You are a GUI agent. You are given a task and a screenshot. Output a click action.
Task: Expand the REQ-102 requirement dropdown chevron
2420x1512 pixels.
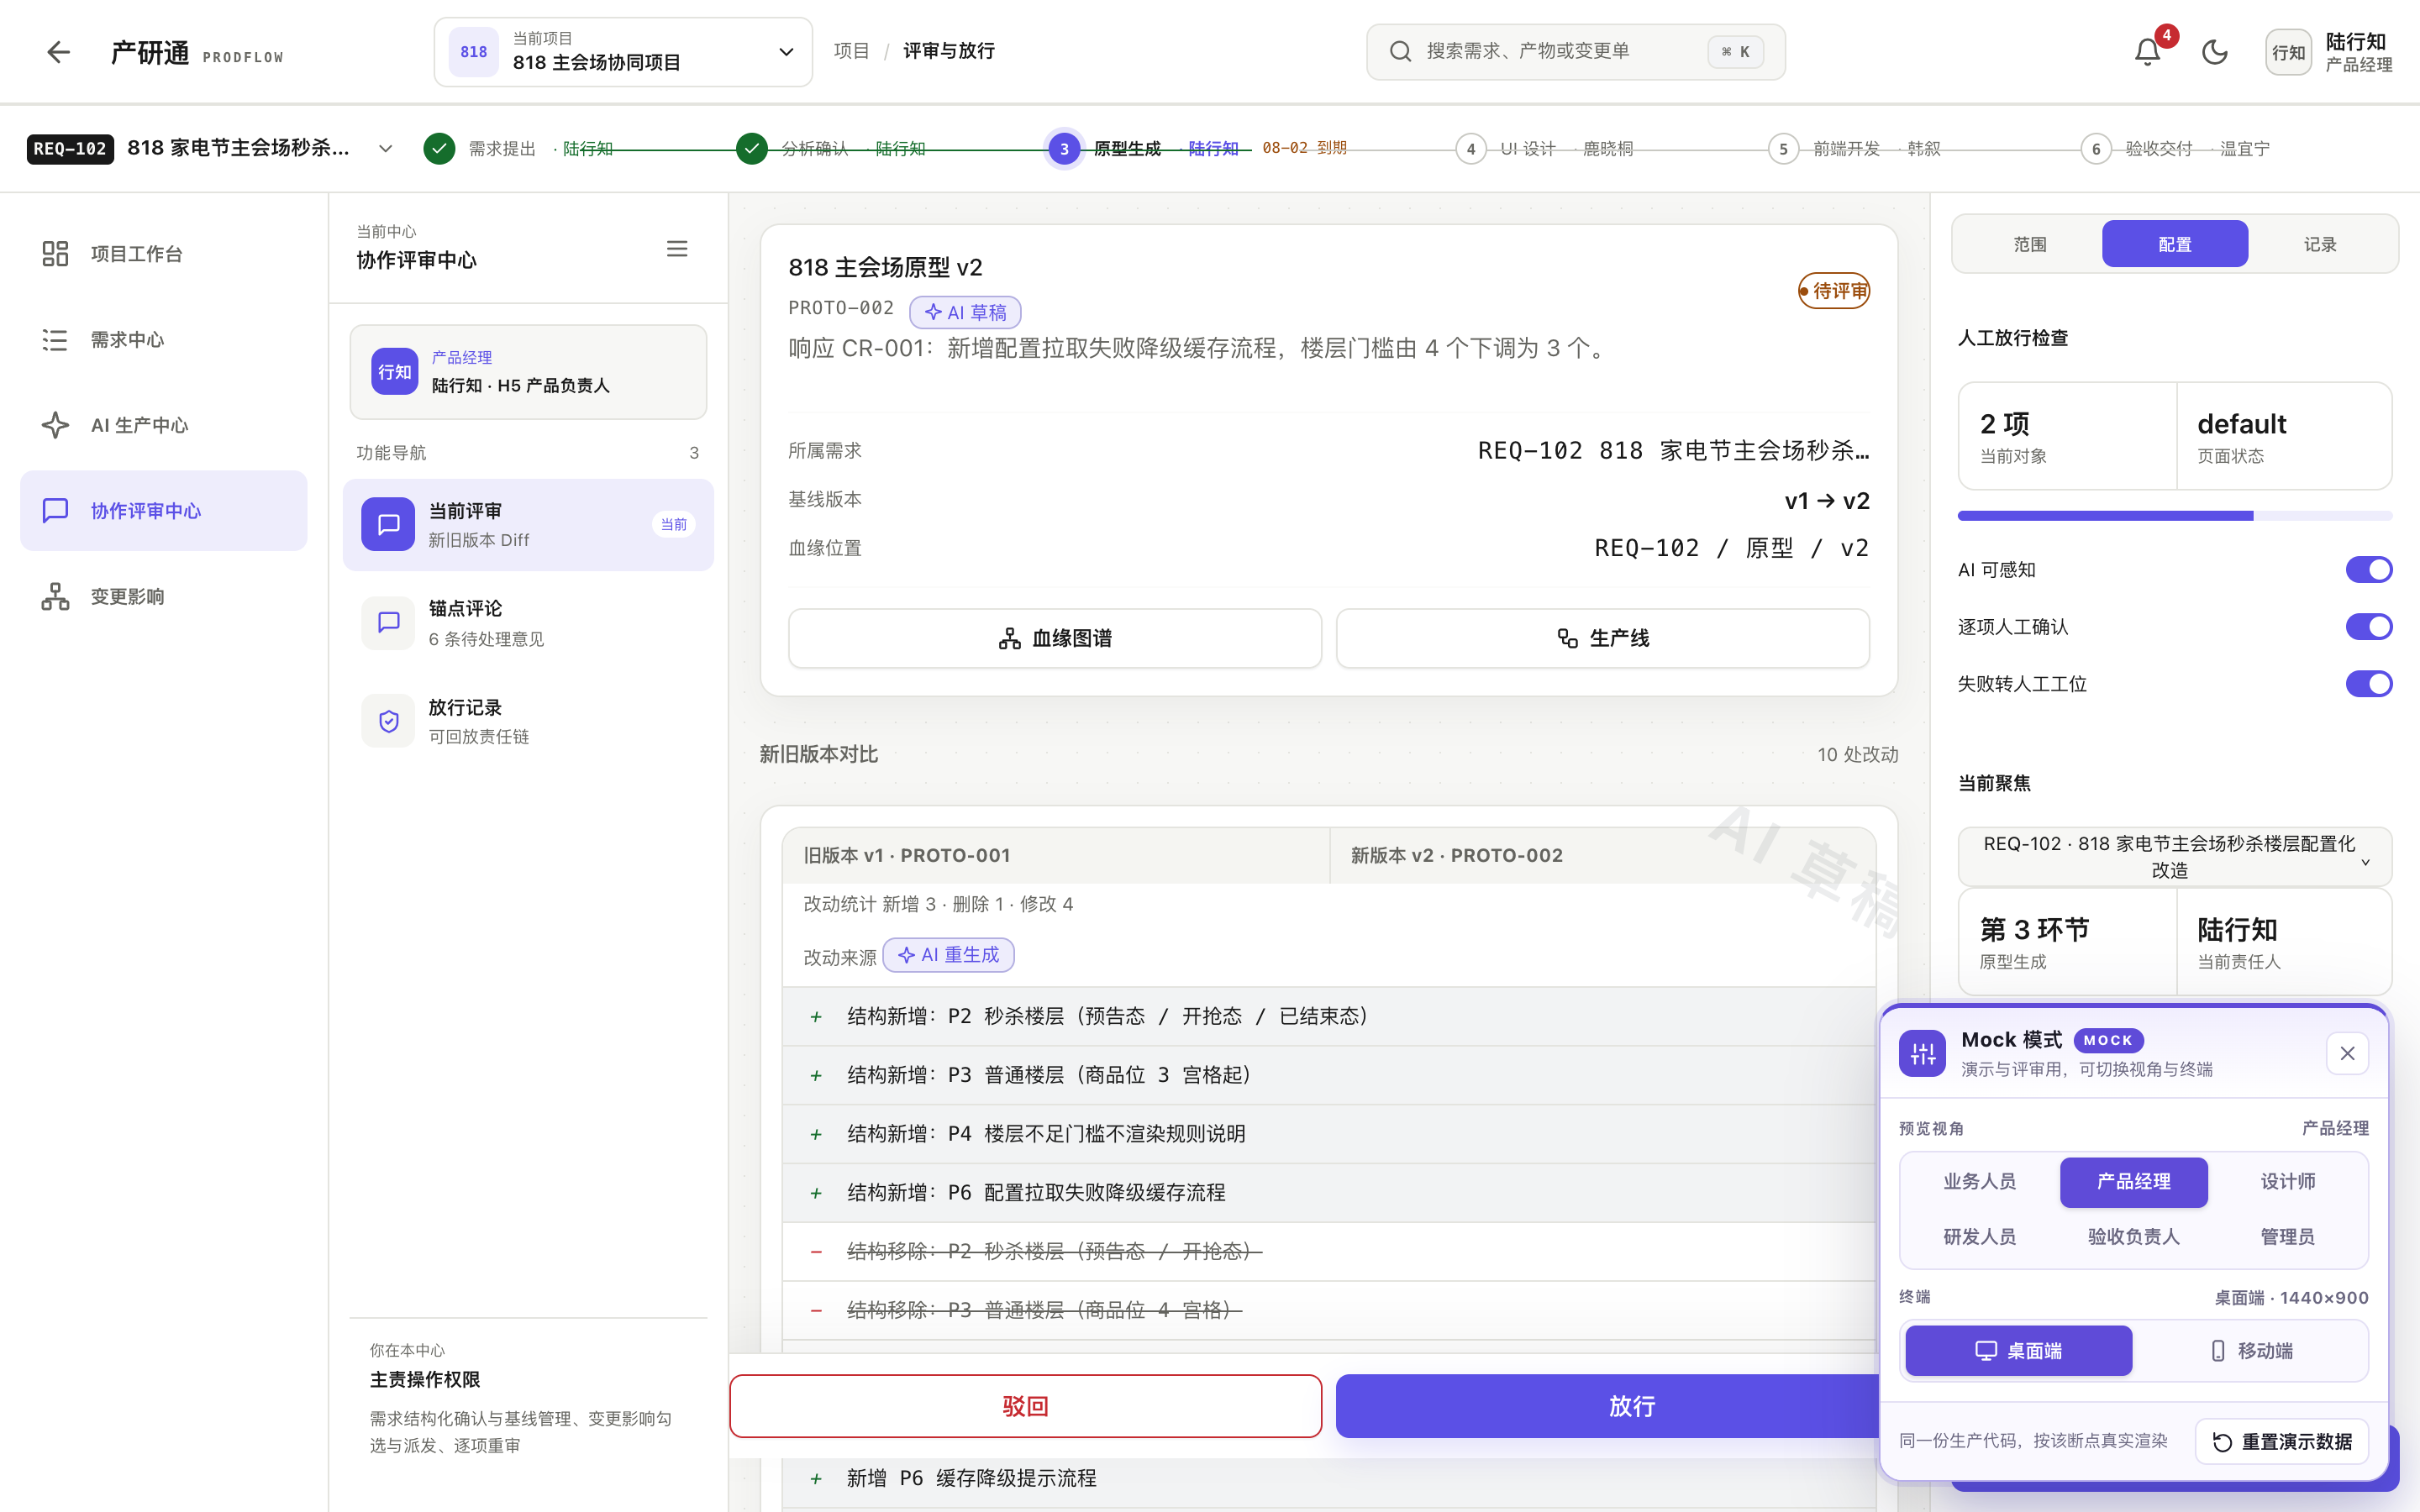point(385,149)
